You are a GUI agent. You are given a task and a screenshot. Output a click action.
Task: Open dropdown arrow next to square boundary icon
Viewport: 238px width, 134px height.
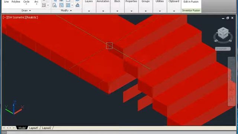pyautogui.click(x=48, y=5)
